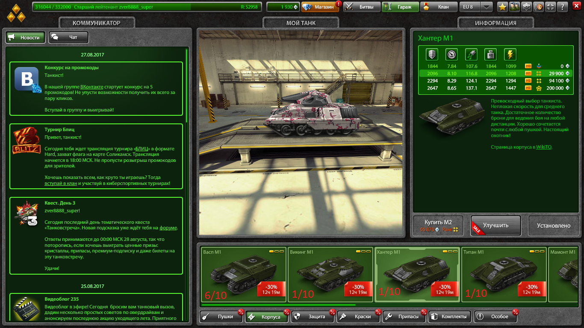Click the horizontal scrollbar under hull list

278,305
